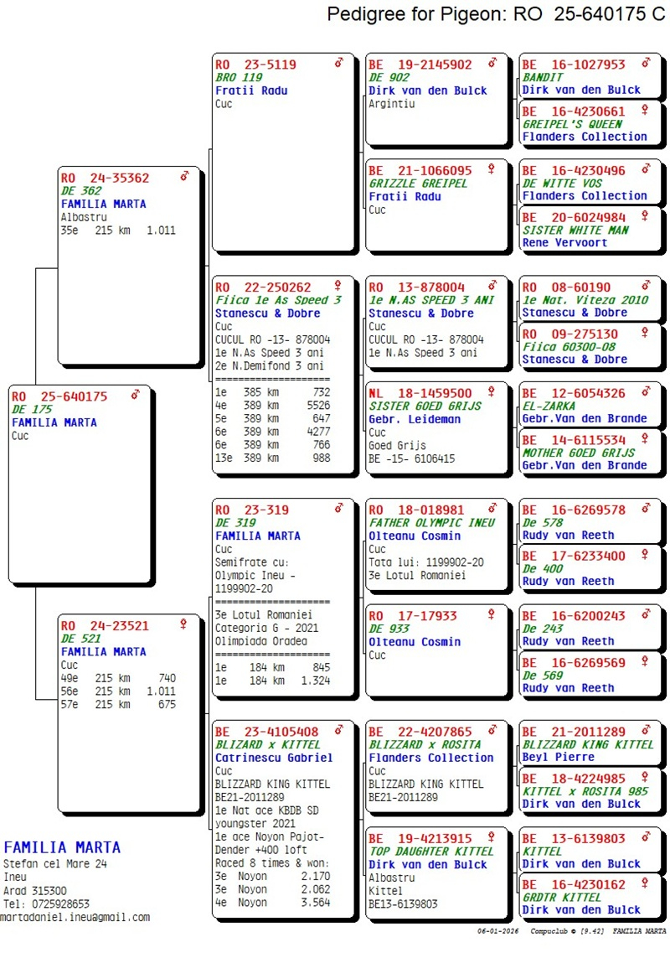Click the male symbol beside BE 19-2145902
The height and width of the screenshot is (963, 670).
point(492,64)
